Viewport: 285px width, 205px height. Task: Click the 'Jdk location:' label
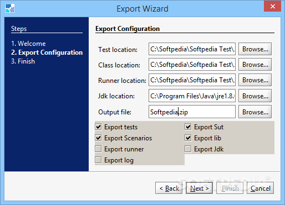tap(116, 96)
